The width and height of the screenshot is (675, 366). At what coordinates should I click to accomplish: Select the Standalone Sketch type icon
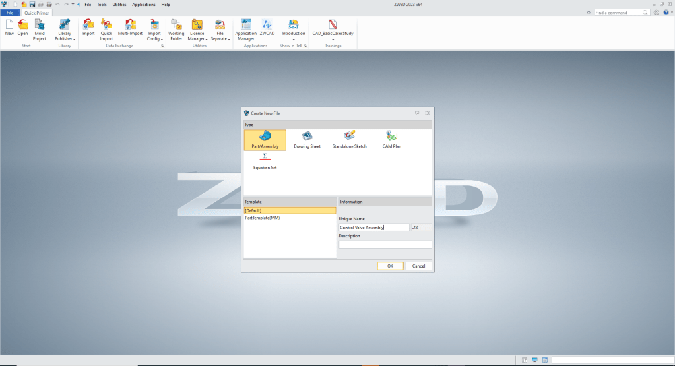(349, 136)
